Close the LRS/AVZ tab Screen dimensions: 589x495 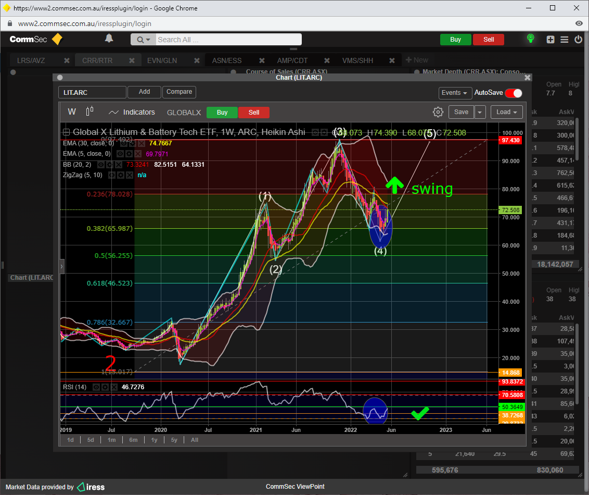[67, 60]
